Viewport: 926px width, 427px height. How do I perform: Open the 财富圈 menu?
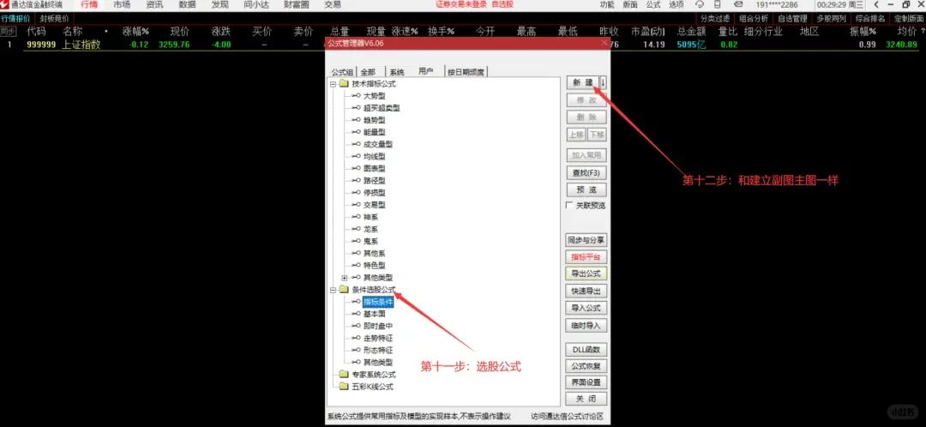pyautogui.click(x=297, y=5)
